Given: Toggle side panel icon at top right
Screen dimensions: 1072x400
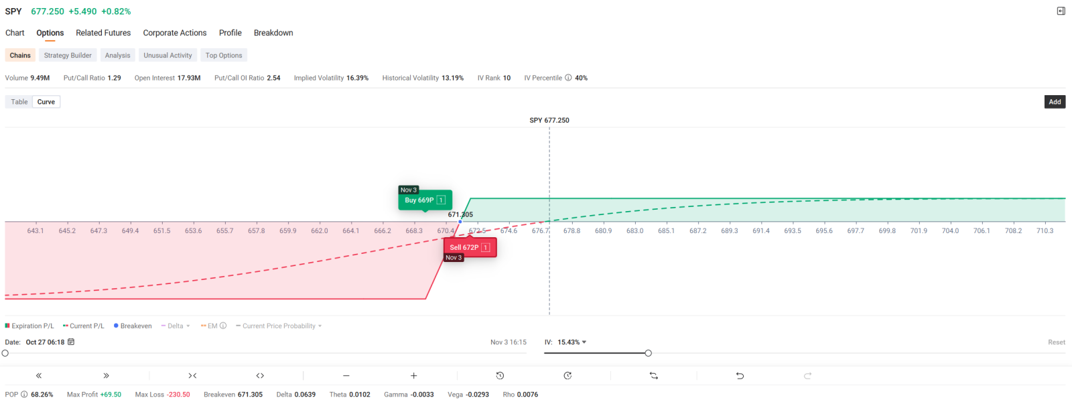Looking at the screenshot, I should click(x=1061, y=11).
